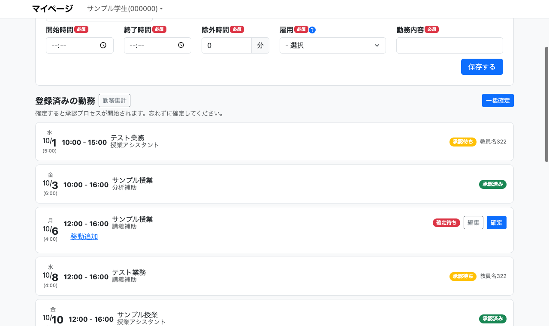
Task: Click the 移動追加 link
Action: [84, 236]
